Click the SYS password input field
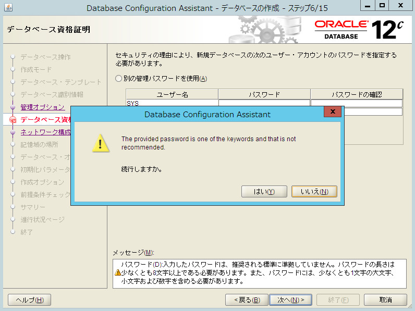Viewport: 415px width, 311px height. 264,103
